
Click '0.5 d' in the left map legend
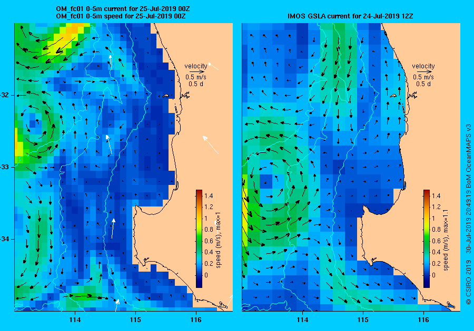coord(196,84)
